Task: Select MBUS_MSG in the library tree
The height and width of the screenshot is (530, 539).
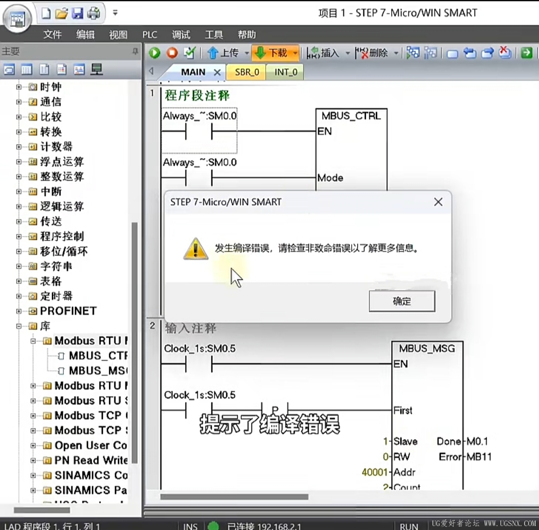Action: tap(97, 371)
